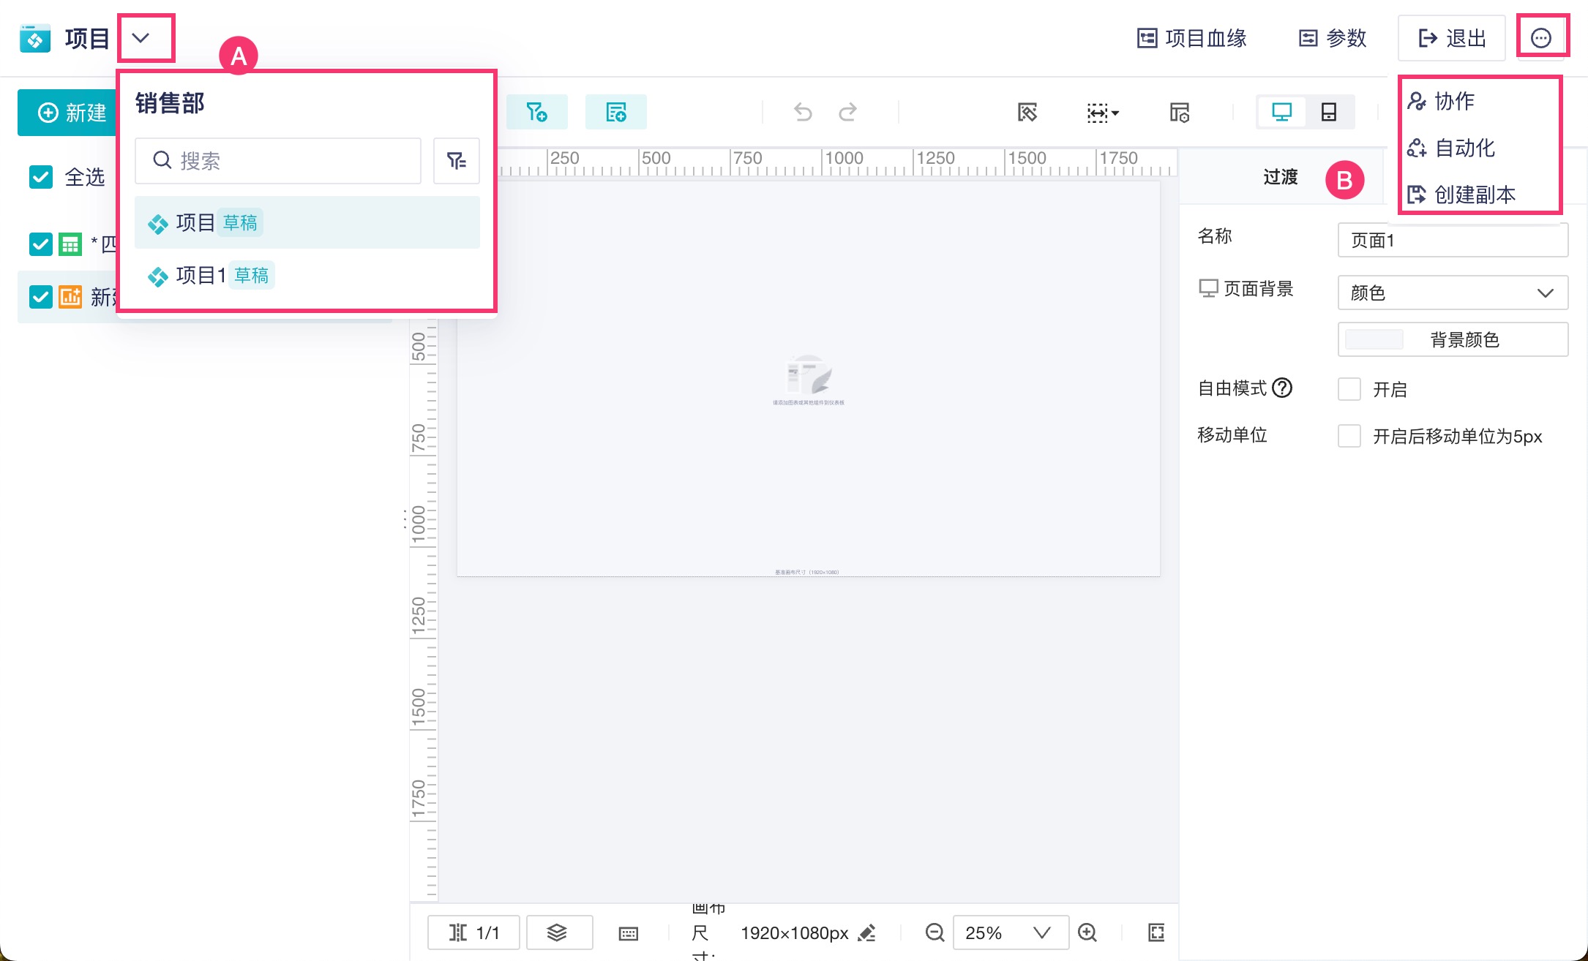Click the zoom in magnifier
The height and width of the screenshot is (961, 1588).
click(x=1087, y=932)
